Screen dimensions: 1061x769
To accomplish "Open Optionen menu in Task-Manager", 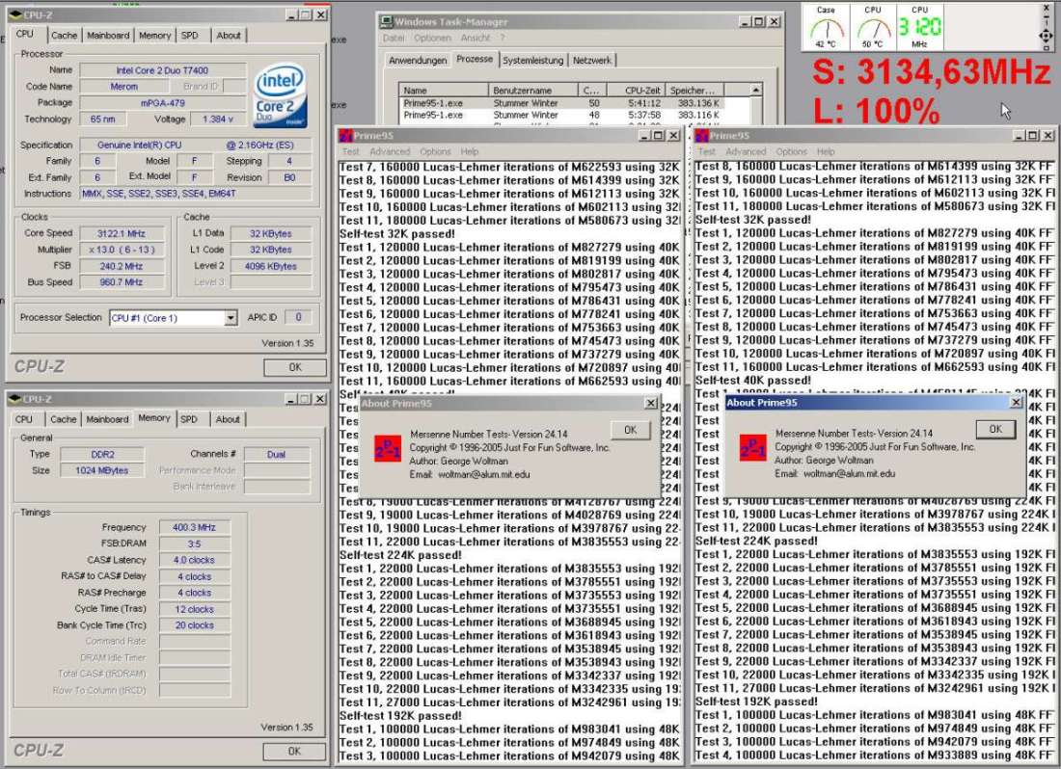I will point(432,38).
